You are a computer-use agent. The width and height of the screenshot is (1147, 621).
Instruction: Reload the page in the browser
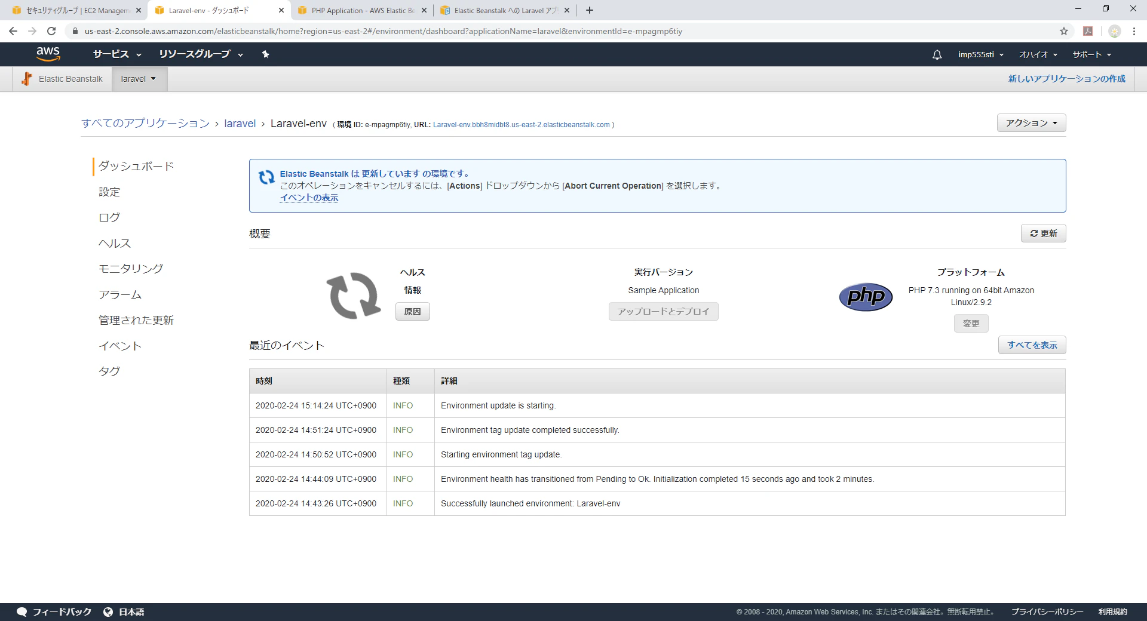point(51,31)
